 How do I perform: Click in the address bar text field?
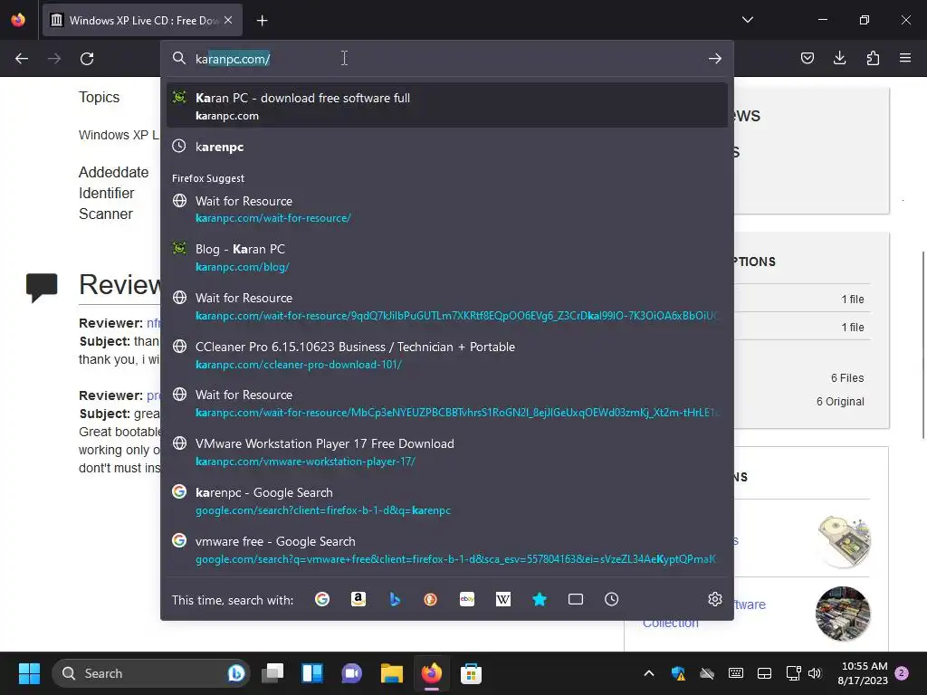(x=446, y=59)
